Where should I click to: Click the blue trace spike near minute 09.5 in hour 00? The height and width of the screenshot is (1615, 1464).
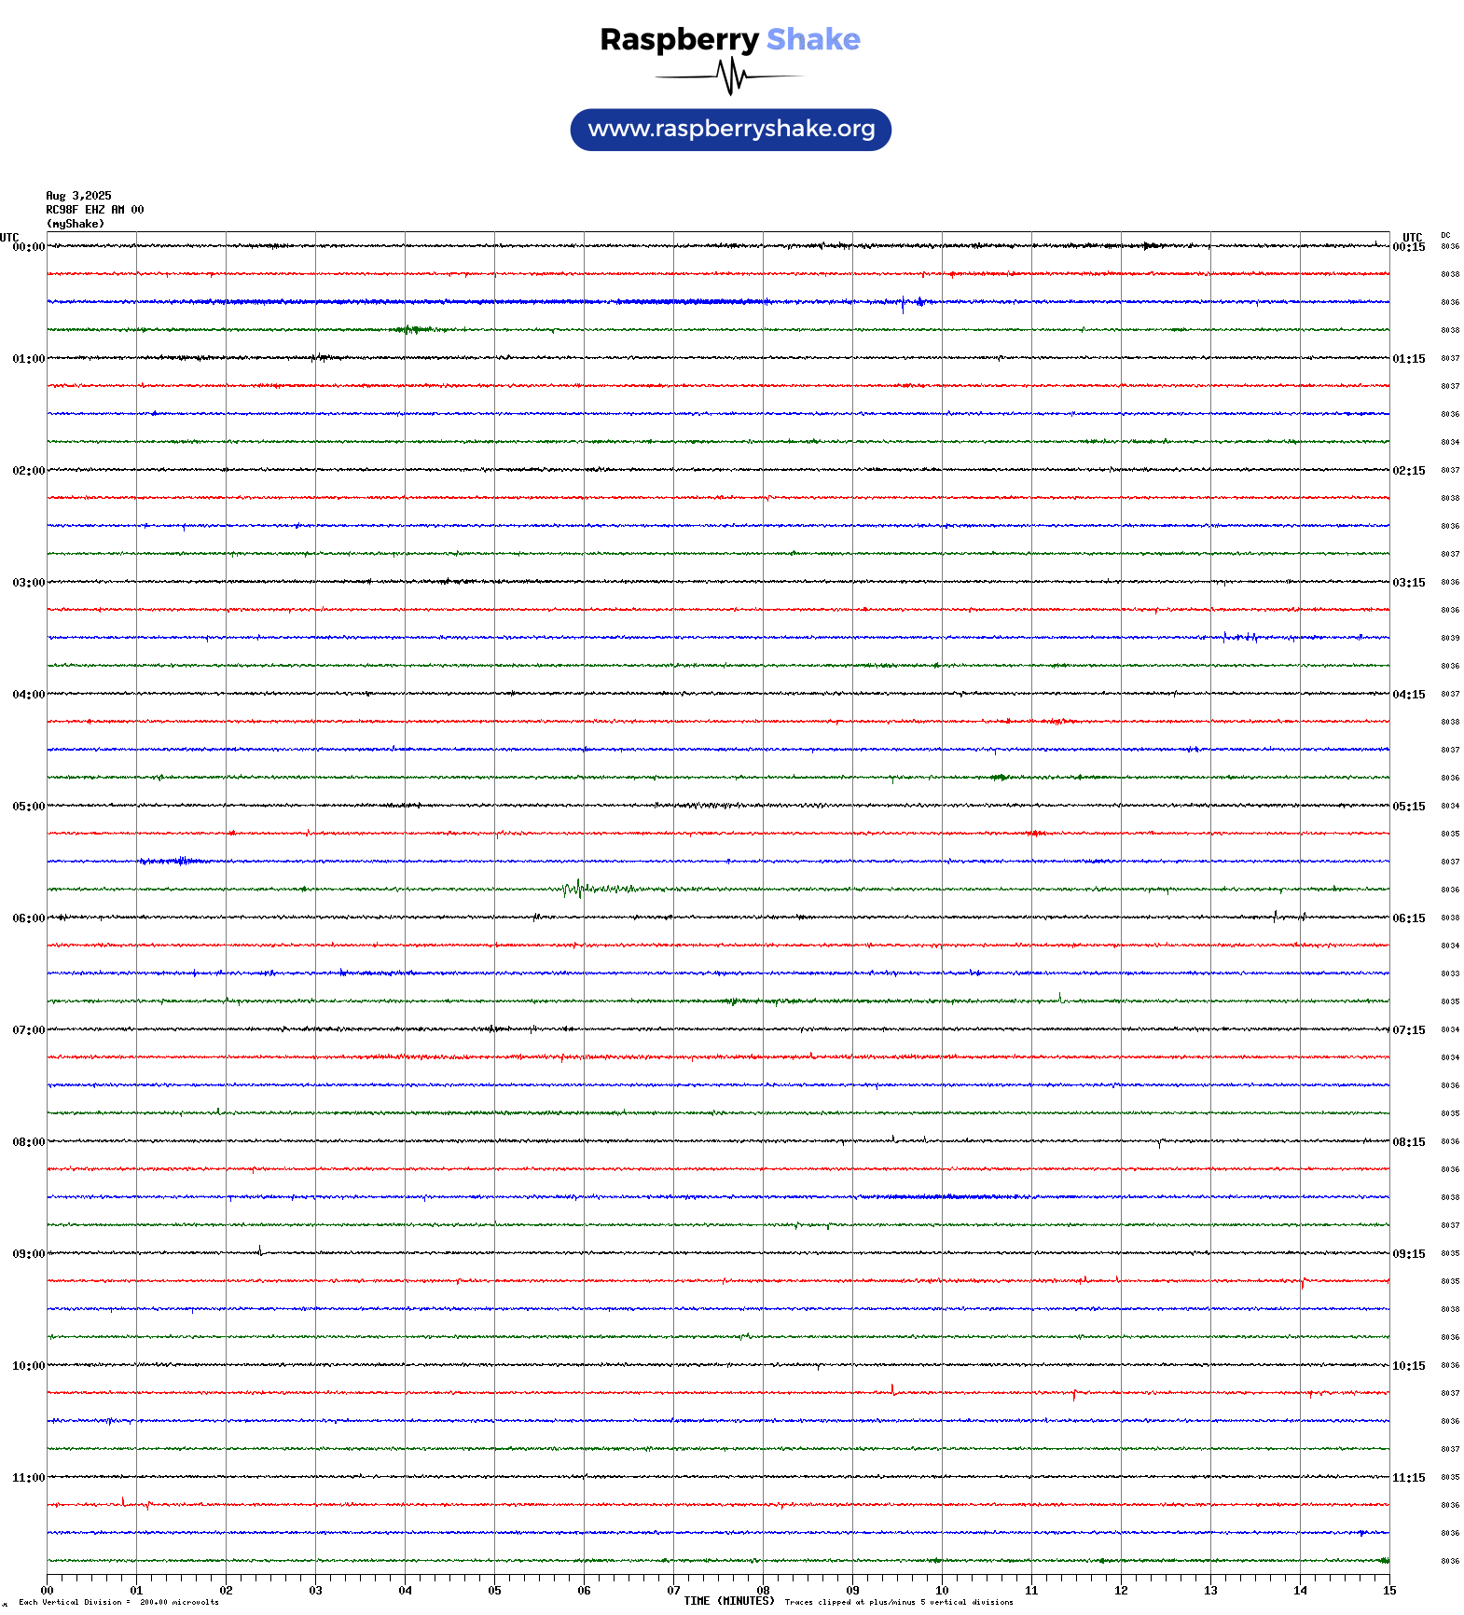click(903, 302)
